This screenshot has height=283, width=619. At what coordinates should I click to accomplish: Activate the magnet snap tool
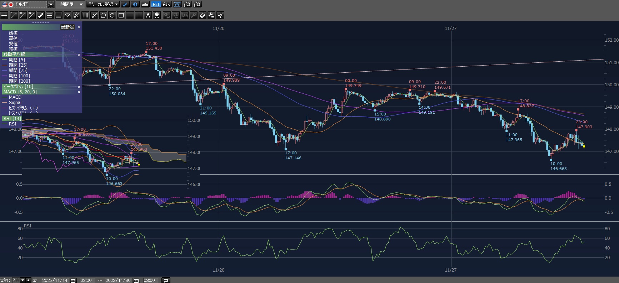coord(220,15)
